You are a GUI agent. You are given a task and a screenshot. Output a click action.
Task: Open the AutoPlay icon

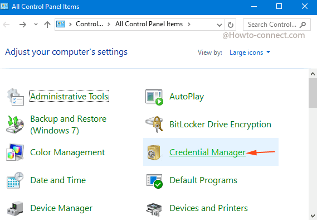click(154, 97)
